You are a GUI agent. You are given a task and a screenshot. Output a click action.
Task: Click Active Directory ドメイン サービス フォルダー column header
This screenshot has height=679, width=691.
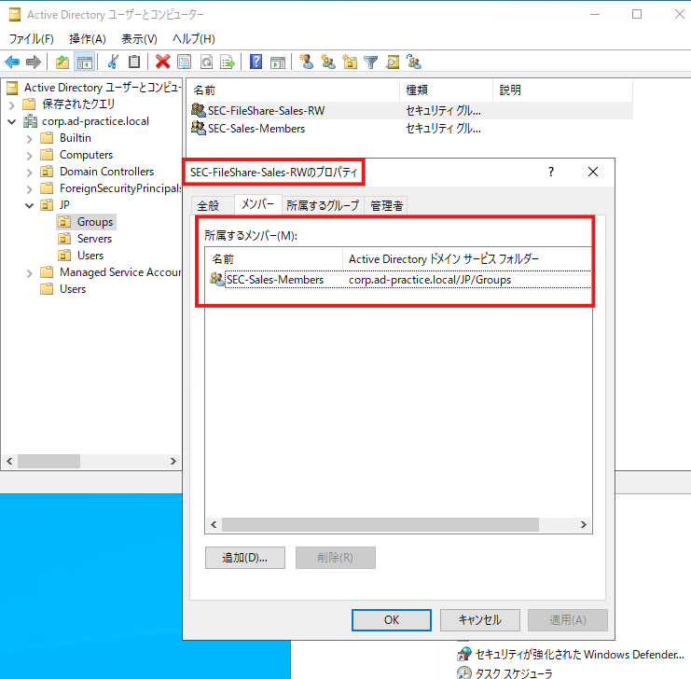click(466, 258)
